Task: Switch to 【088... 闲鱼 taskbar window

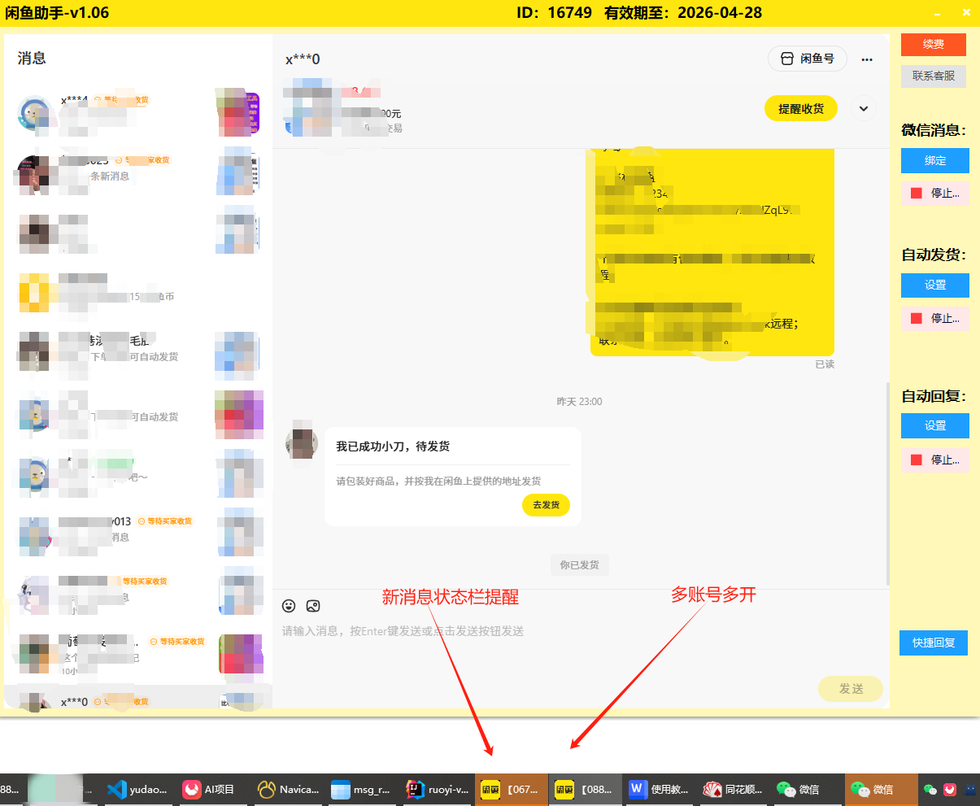Action: pos(585,790)
